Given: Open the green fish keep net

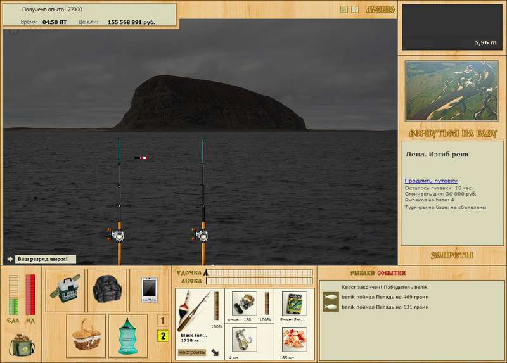Looking at the screenshot, I should coord(128,334).
